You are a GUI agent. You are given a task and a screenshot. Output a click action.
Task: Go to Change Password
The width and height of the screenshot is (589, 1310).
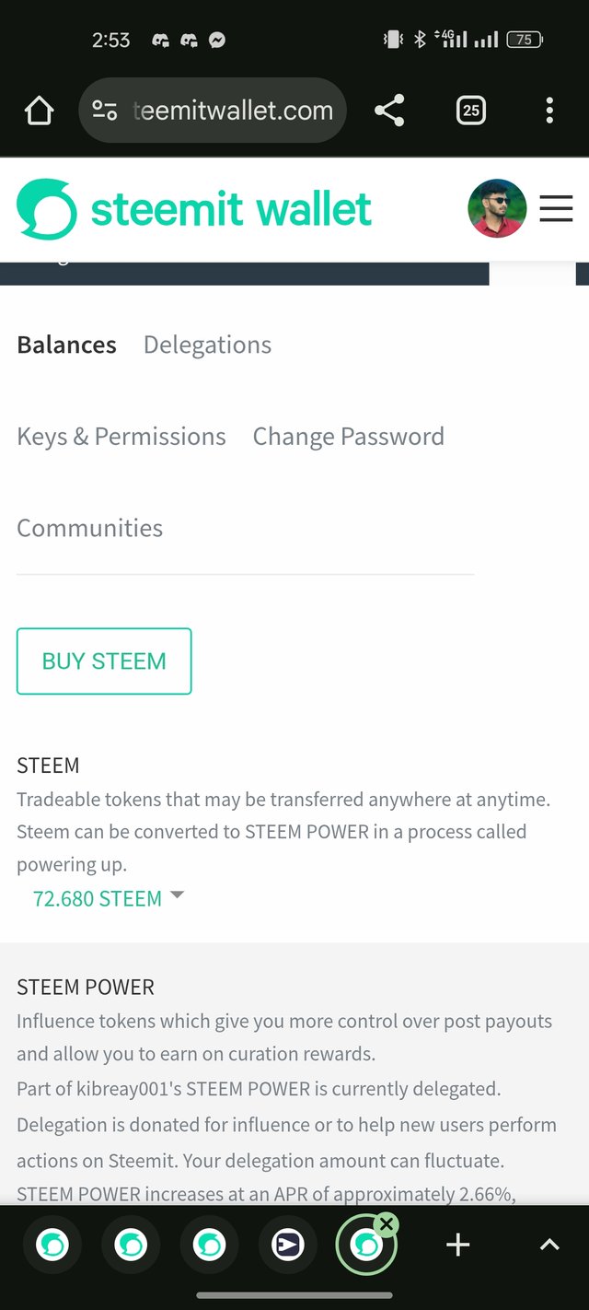click(x=349, y=437)
